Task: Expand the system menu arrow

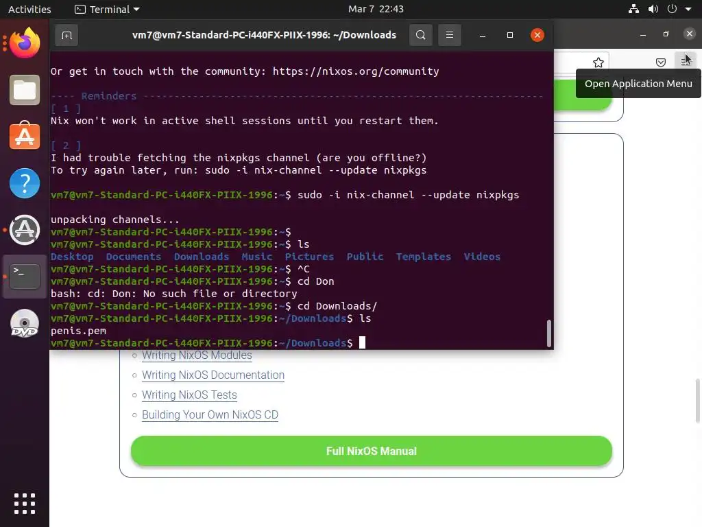Action: tap(688, 10)
